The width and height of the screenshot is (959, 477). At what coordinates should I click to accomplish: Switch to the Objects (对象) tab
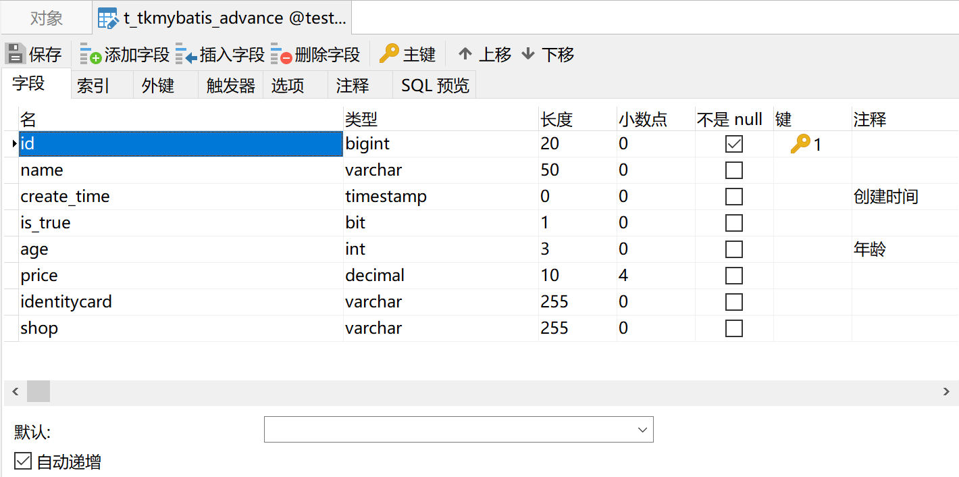pos(47,18)
